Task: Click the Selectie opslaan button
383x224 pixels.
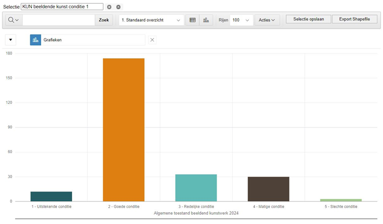Action: coord(307,19)
